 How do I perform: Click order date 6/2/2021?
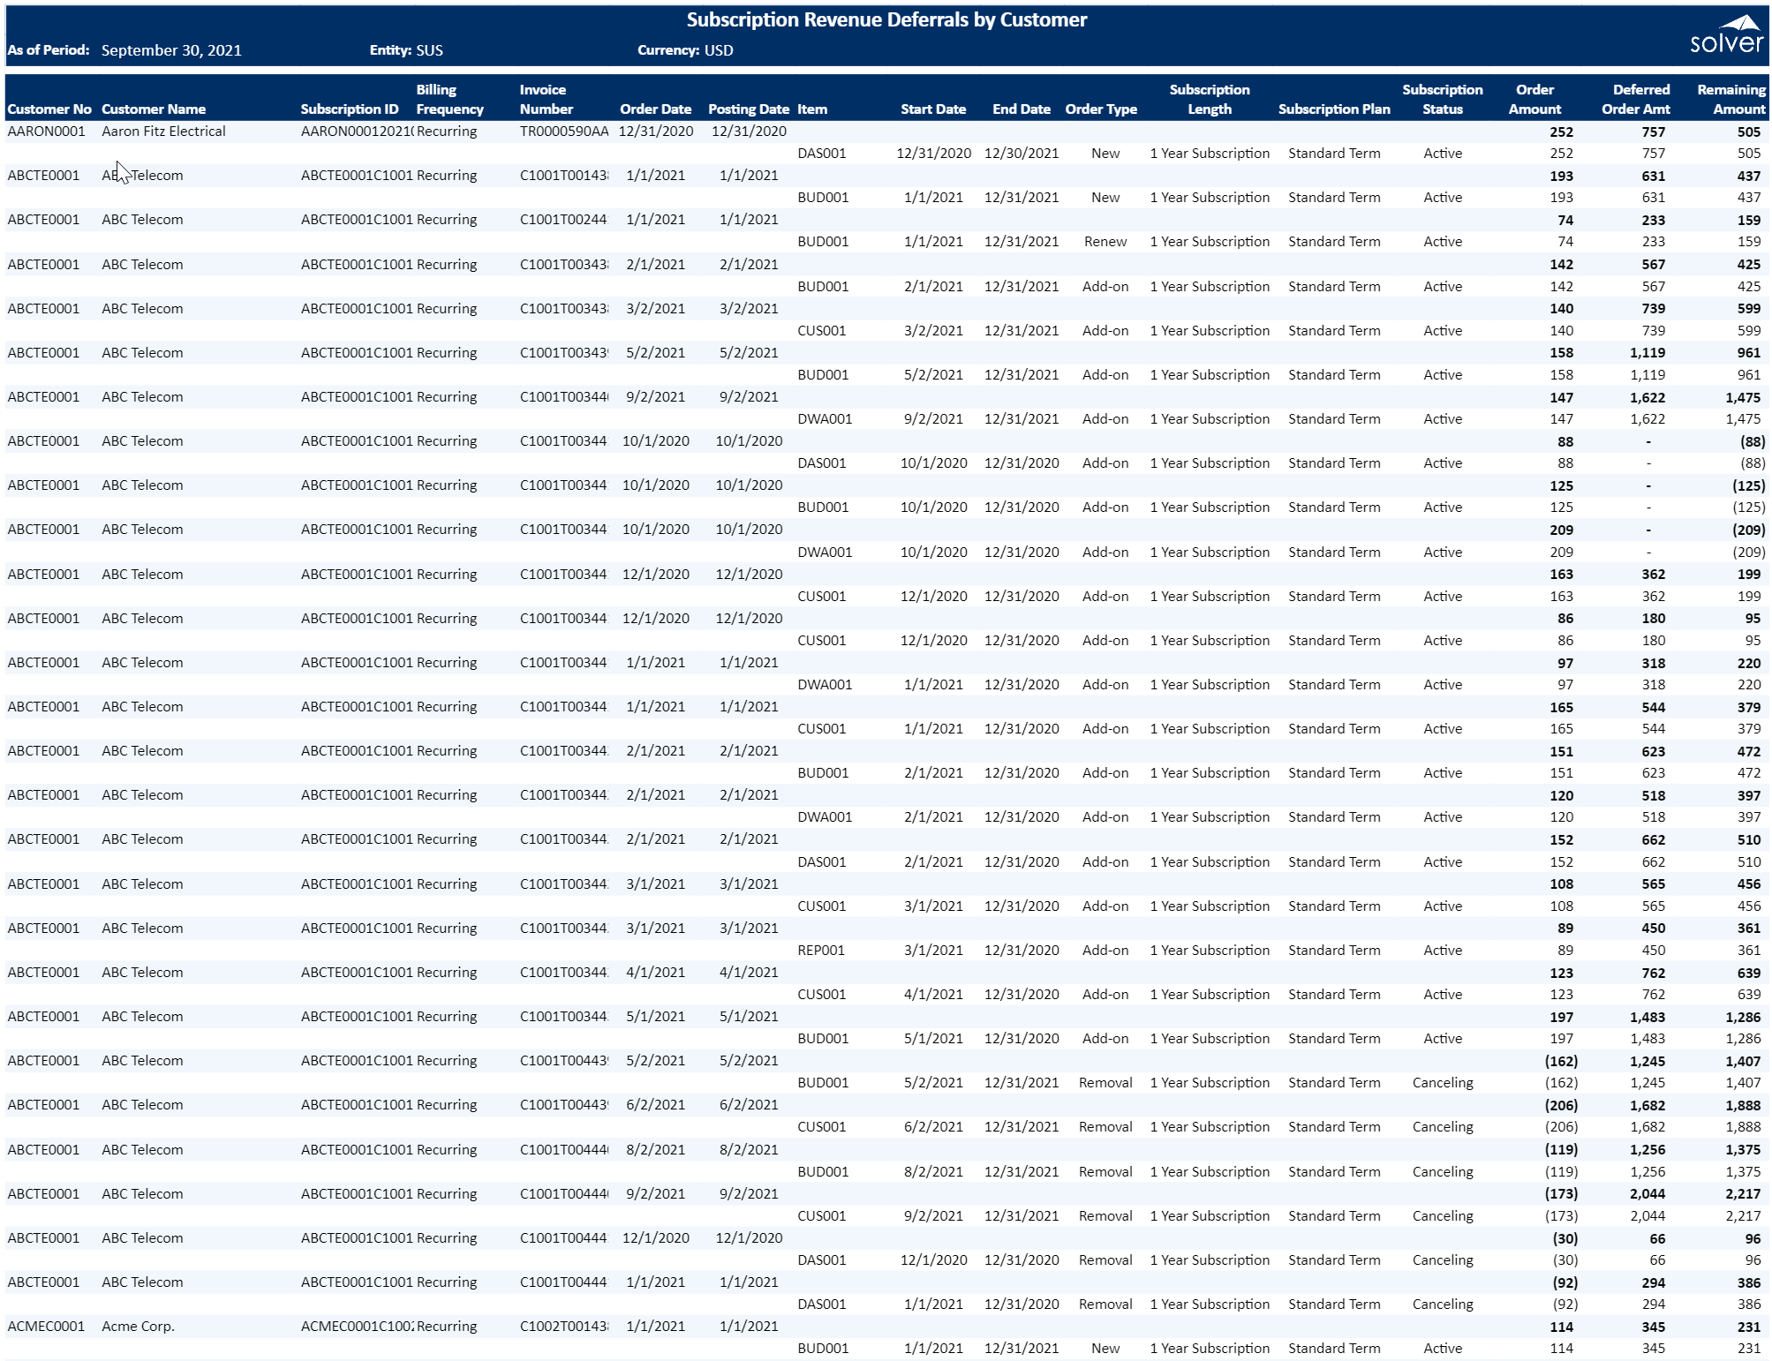pos(655,1105)
